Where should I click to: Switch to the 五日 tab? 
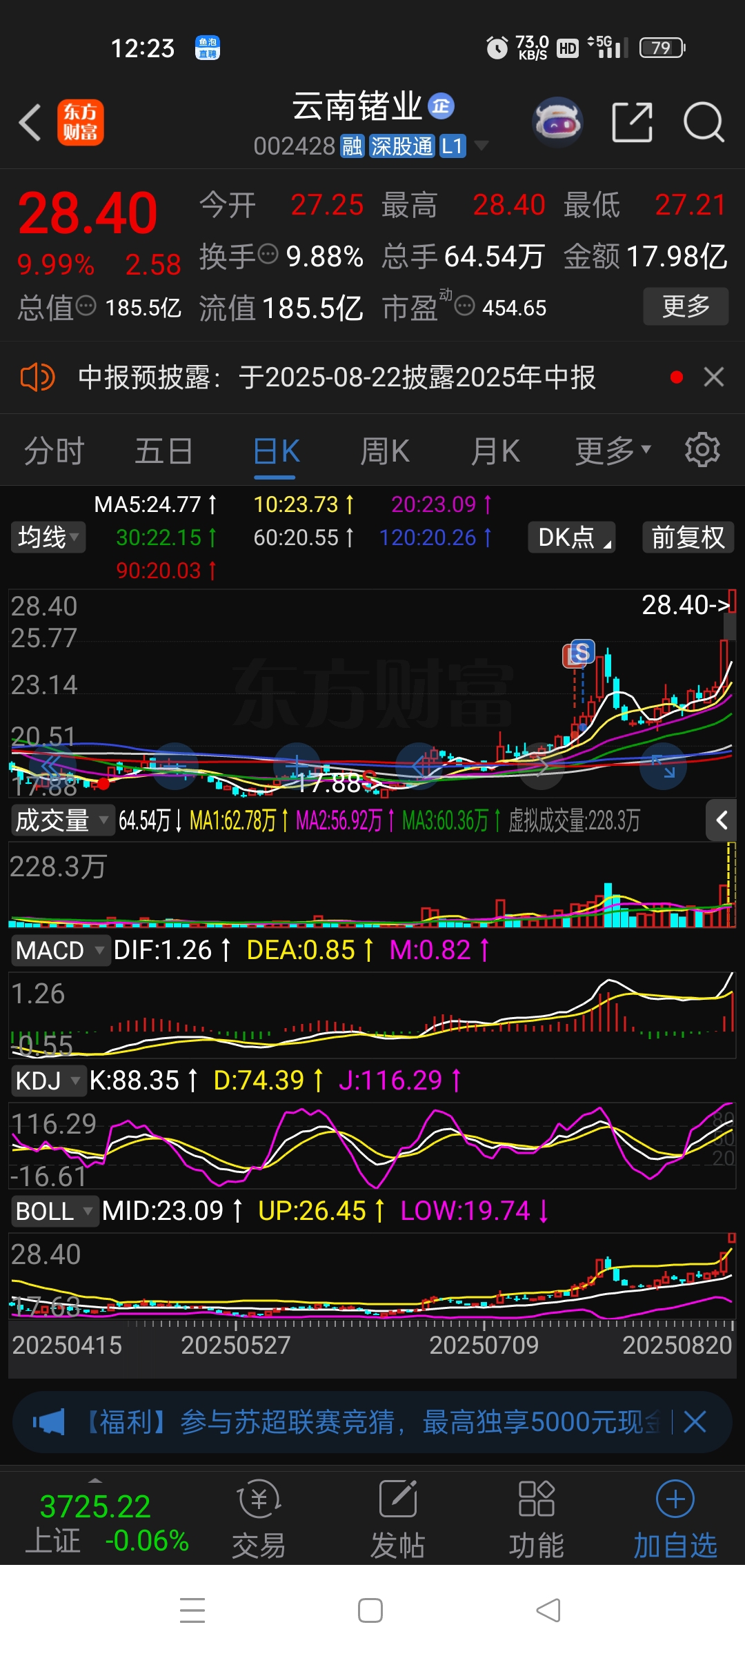coord(164,451)
